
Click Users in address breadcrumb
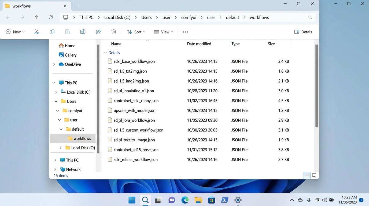click(x=146, y=17)
